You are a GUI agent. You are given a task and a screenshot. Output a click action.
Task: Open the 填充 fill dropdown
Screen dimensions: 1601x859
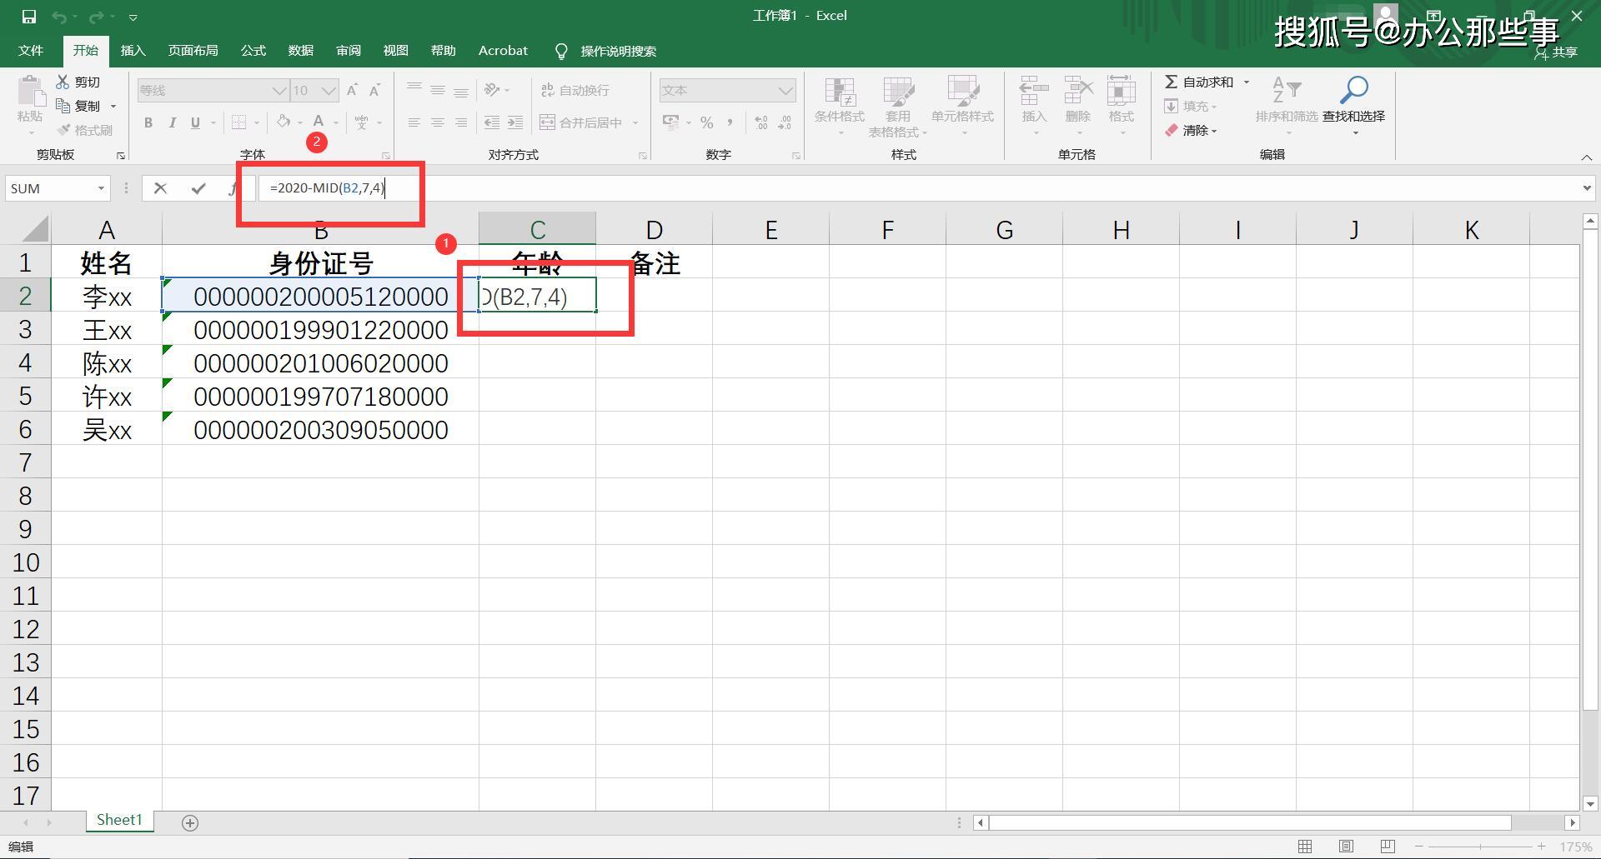pyautogui.click(x=1191, y=106)
